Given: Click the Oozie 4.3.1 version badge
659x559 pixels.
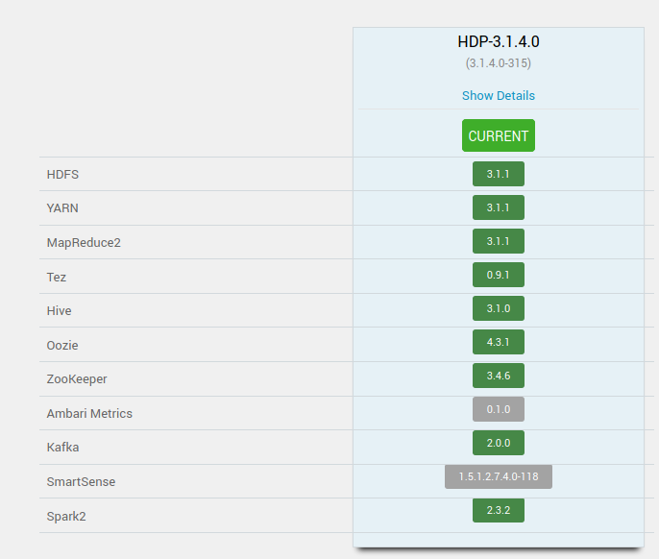Looking at the screenshot, I should click(499, 342).
